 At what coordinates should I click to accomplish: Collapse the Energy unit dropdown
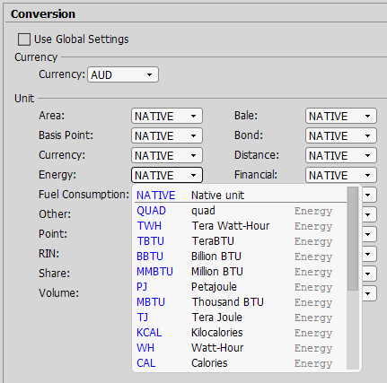[167, 175]
